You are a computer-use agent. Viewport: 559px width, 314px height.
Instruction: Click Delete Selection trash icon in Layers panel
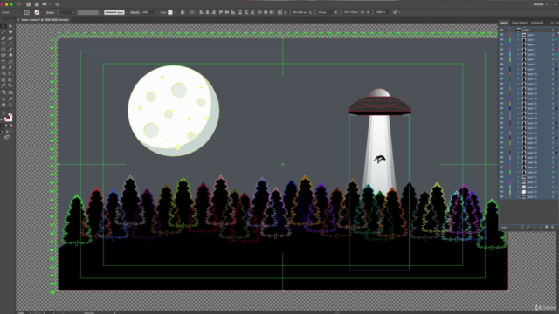pos(553,227)
